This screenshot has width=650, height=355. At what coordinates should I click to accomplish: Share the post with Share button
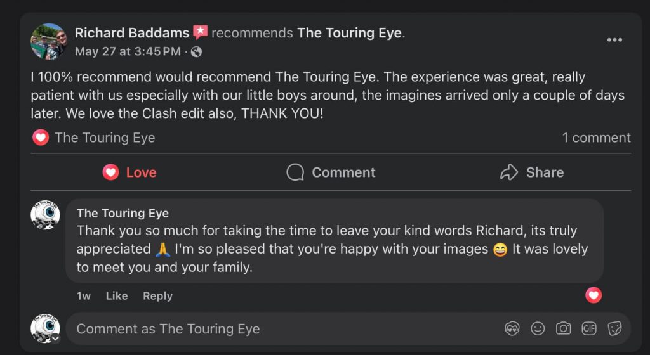coord(532,172)
